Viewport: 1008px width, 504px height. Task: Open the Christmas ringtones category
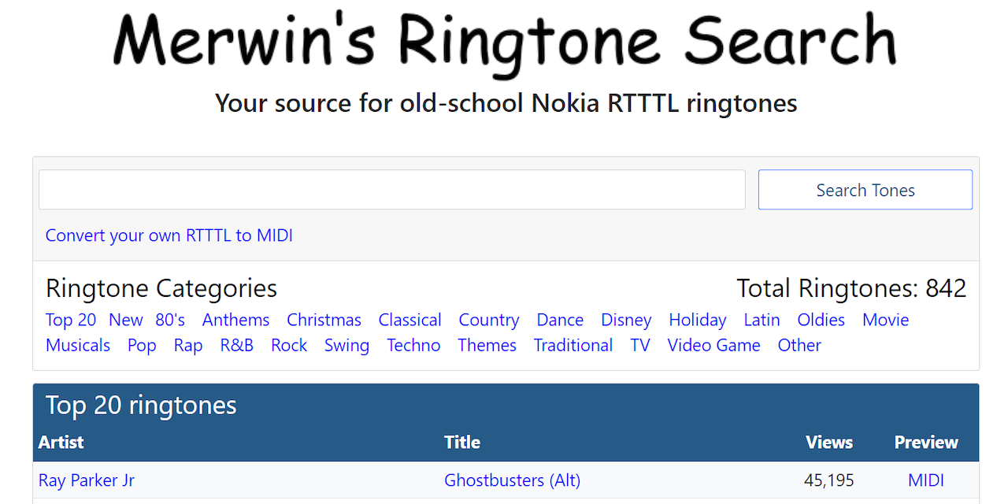[324, 320]
